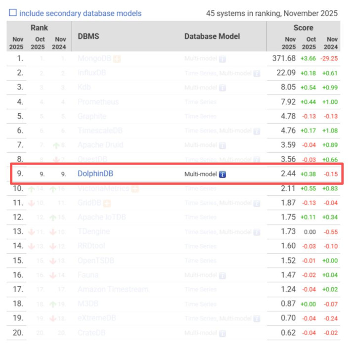356x352 pixels.
Task: Click rank number 20. in first column
Action: click(x=18, y=333)
